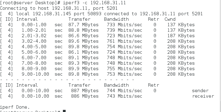Click the 761 Mbits/sec bandwidth value
Screen dimensions: 221x112
click(125, 41)
